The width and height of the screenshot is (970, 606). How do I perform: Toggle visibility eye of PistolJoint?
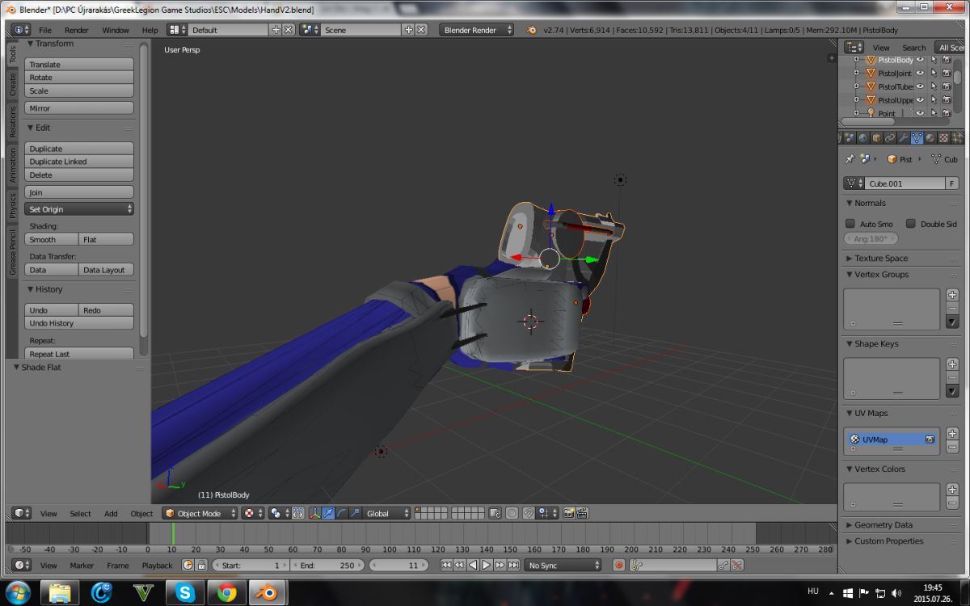point(920,73)
